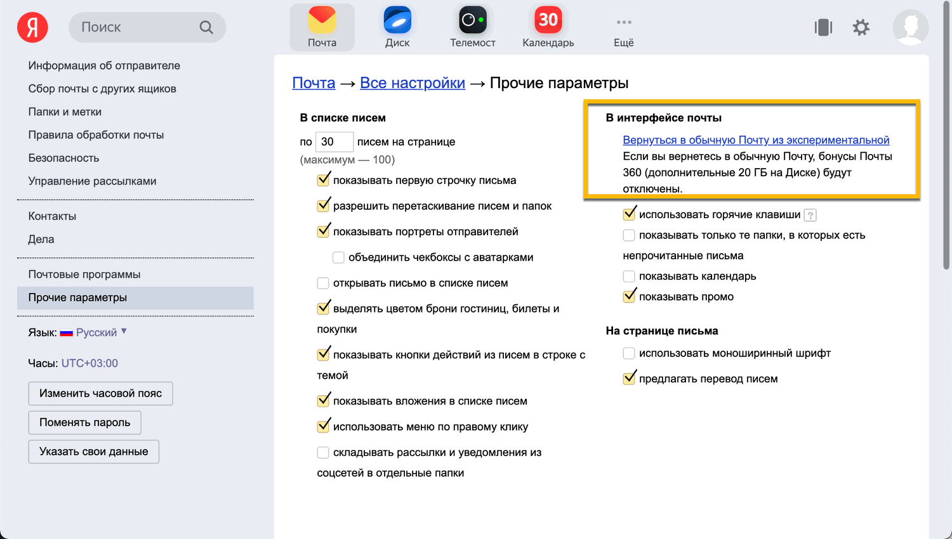Open the Диск app icon

(x=397, y=27)
